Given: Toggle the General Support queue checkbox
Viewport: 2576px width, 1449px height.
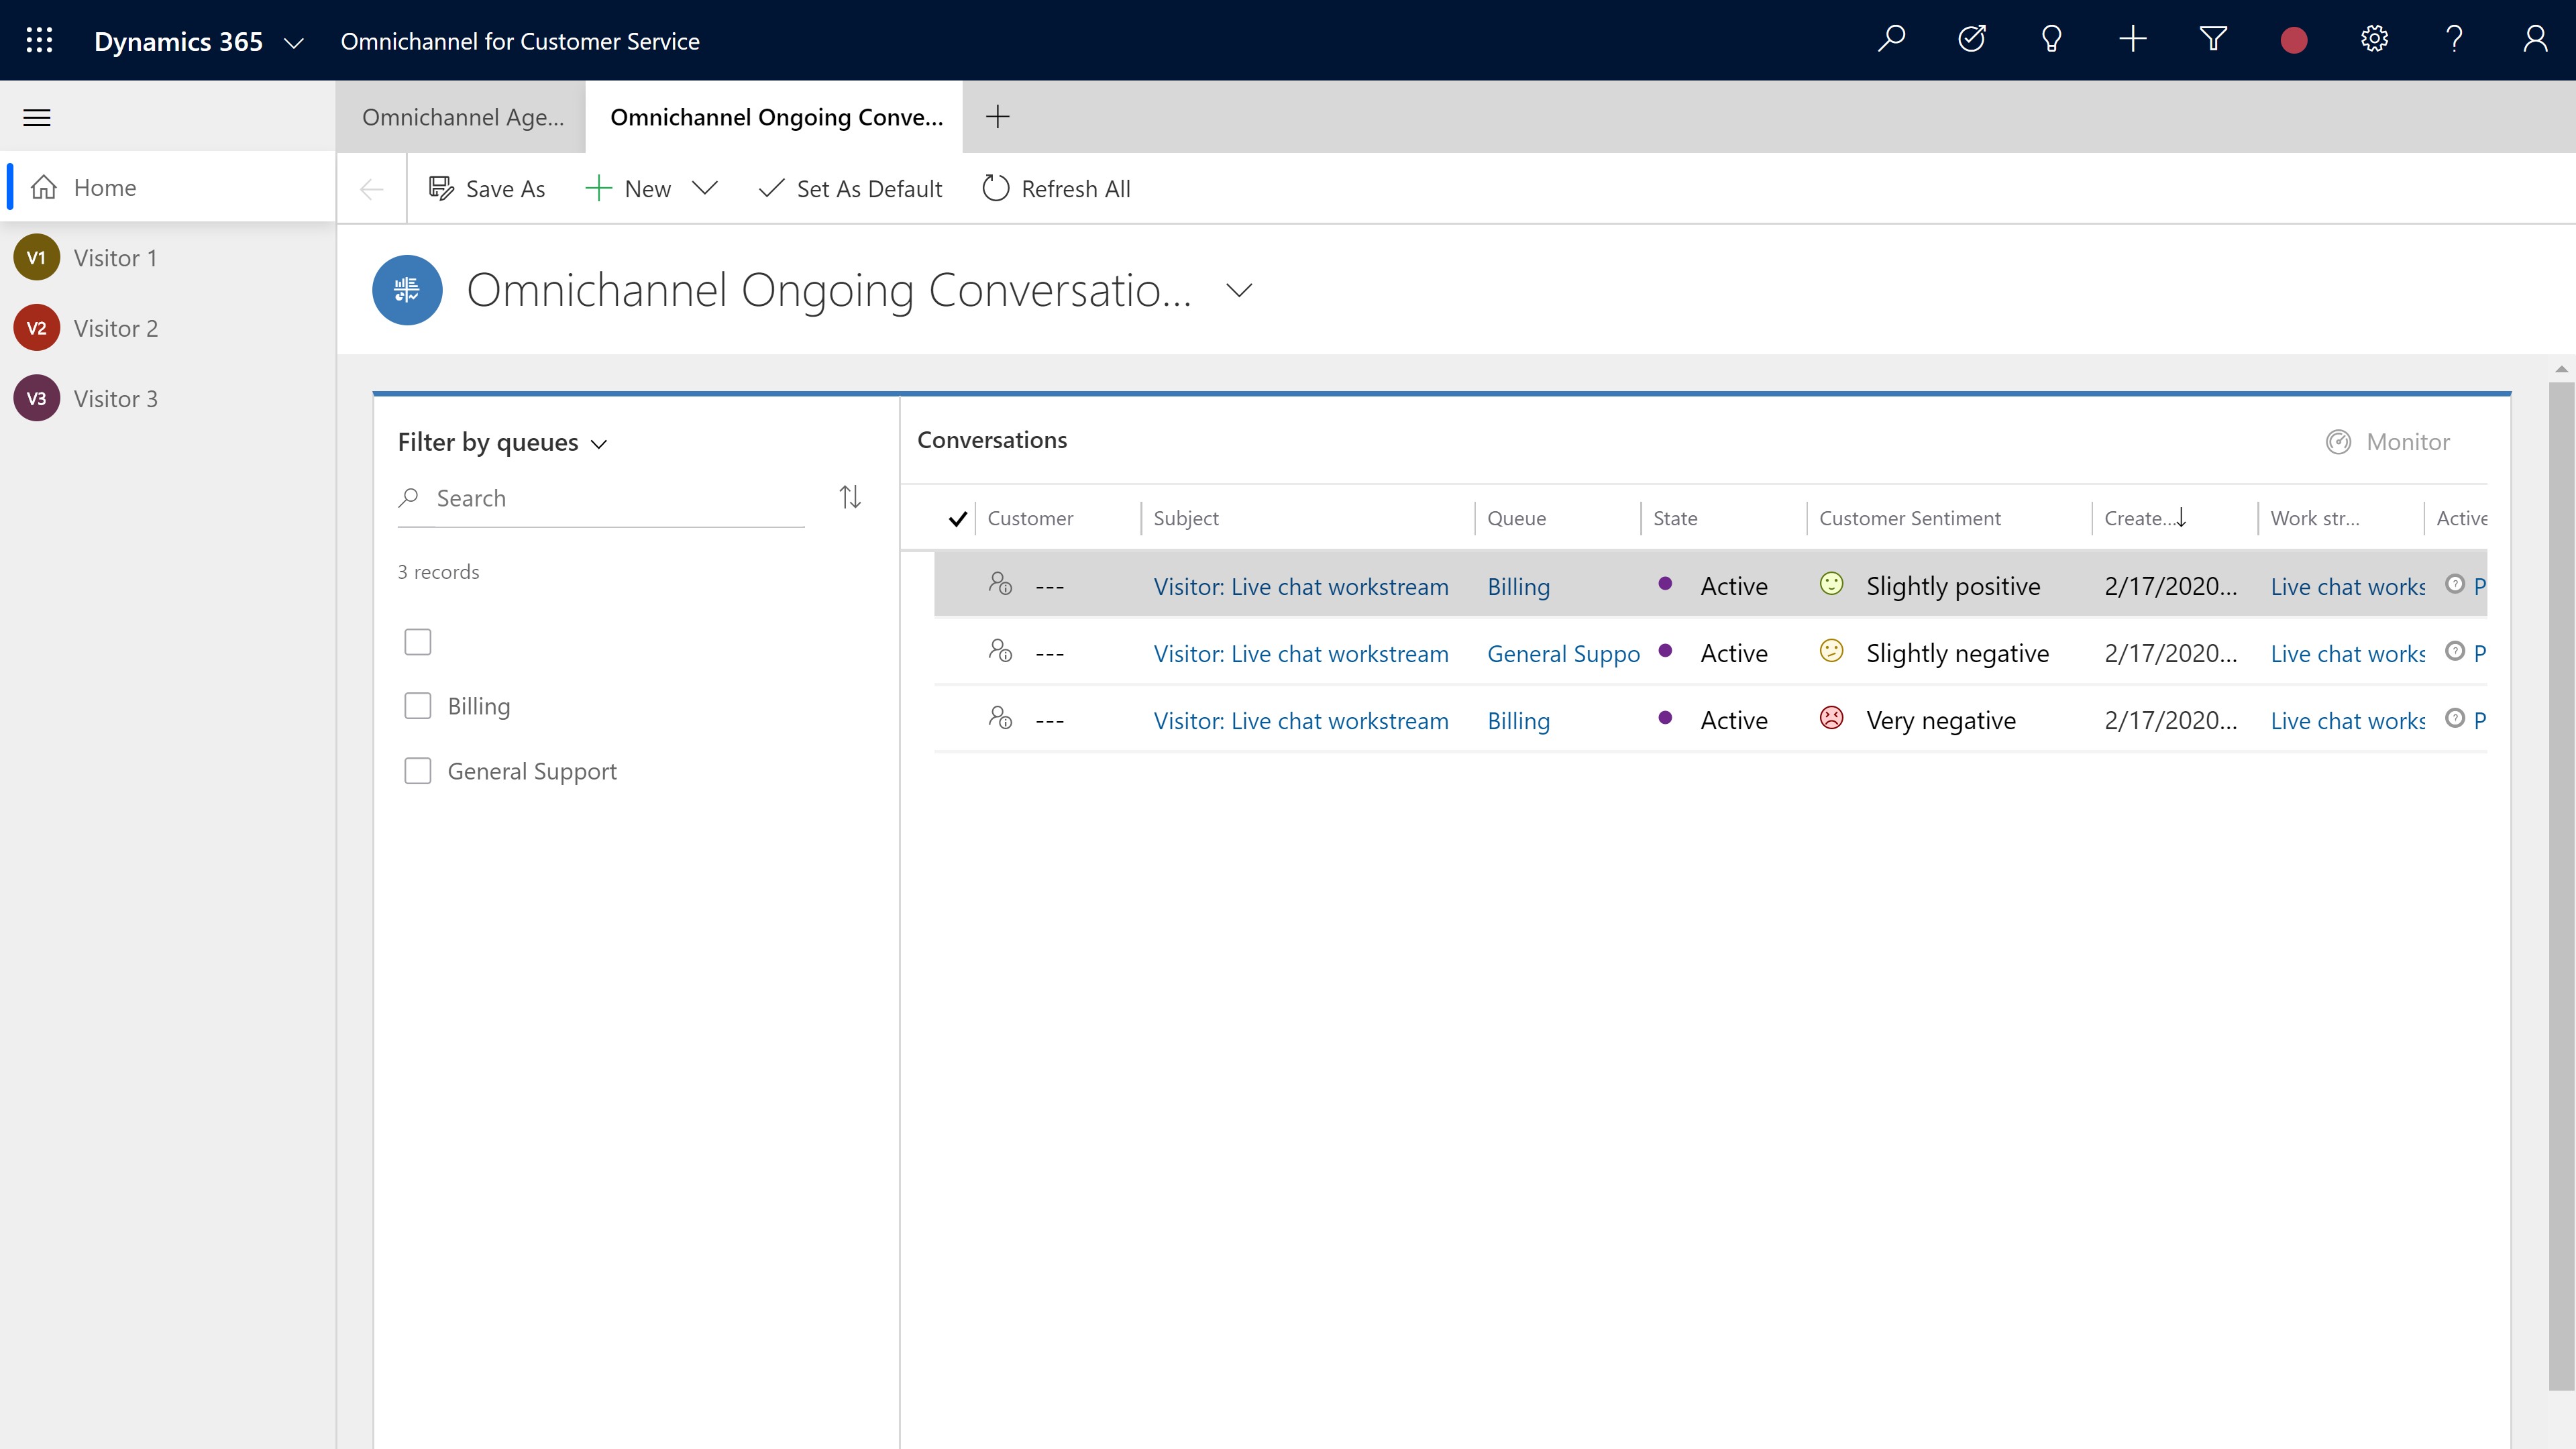Looking at the screenshot, I should tap(417, 769).
